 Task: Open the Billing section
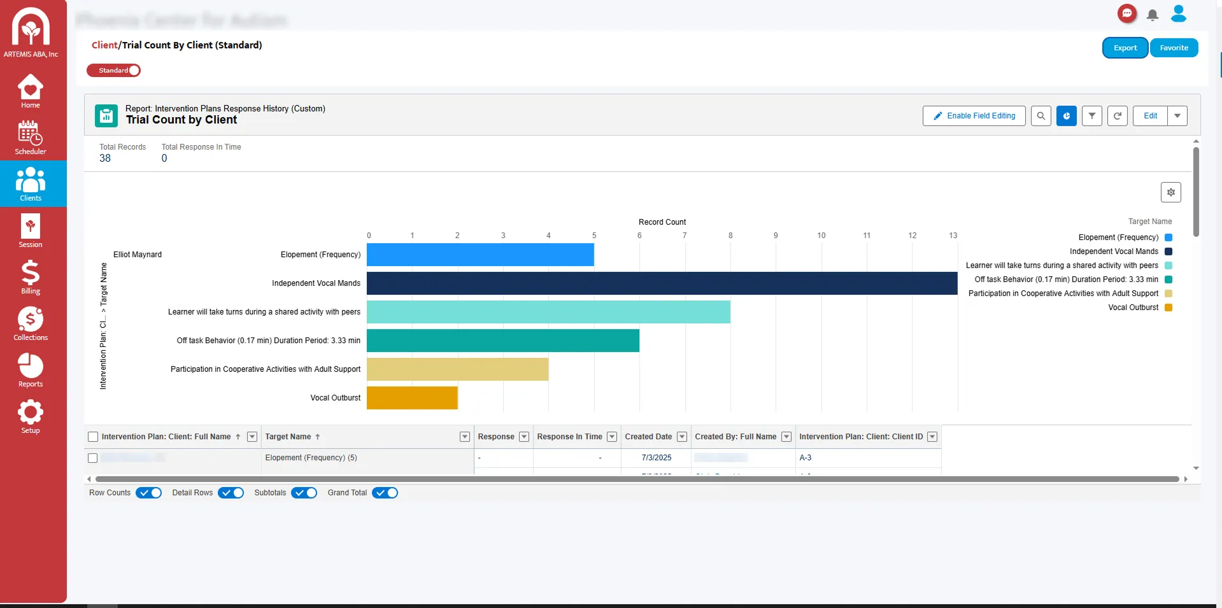pos(30,277)
